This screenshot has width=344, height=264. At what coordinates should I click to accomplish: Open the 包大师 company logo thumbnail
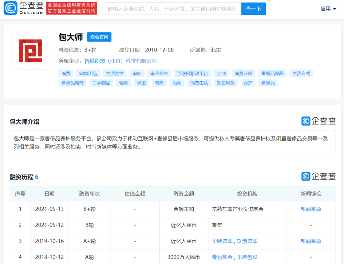[31, 51]
